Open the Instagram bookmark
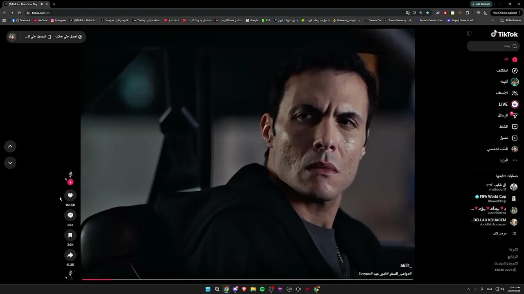 (x=59, y=20)
